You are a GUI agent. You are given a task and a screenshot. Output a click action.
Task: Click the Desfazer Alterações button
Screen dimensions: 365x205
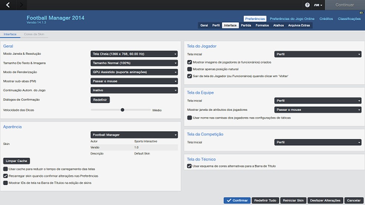(x=325, y=200)
